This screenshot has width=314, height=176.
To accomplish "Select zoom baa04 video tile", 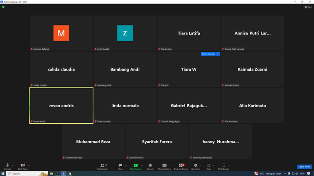I will [x=125, y=33].
